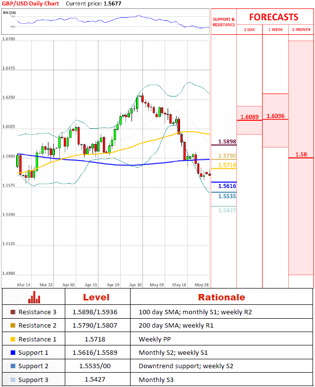Screen dimensions: 315x387
Task: Select the 1 WEEK forecast column header
Action: pos(275,30)
